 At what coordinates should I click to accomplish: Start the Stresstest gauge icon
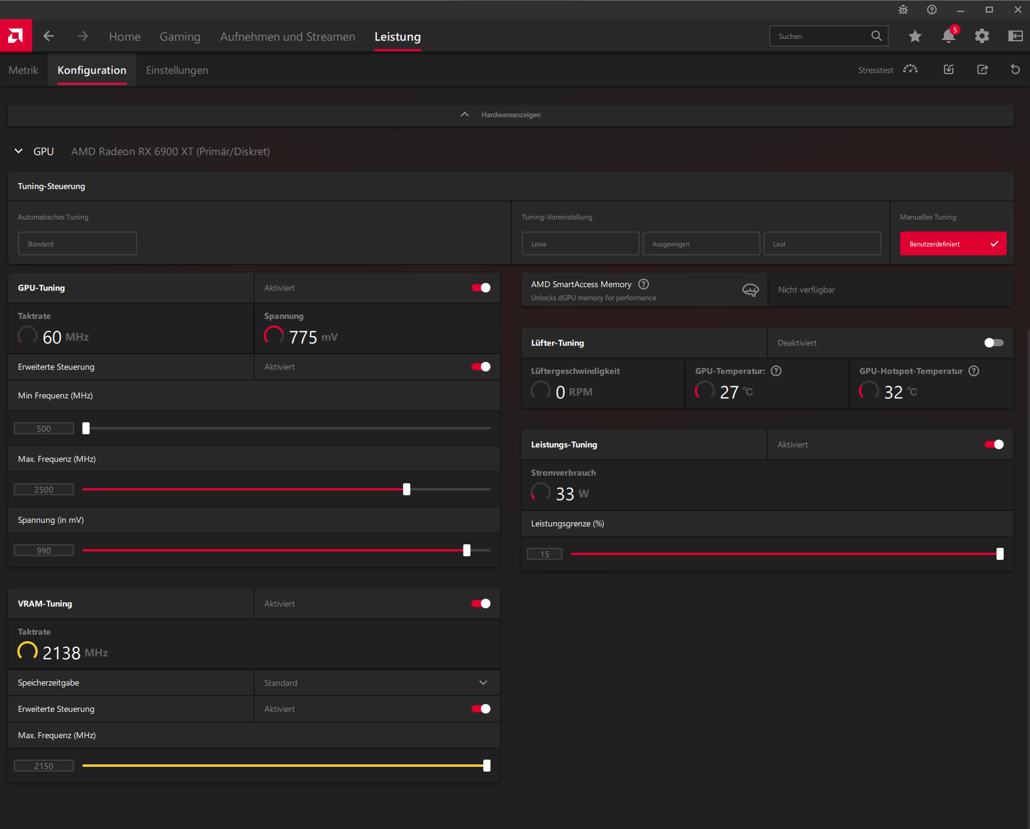(x=910, y=69)
